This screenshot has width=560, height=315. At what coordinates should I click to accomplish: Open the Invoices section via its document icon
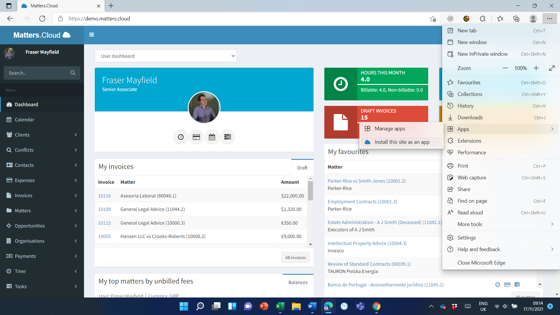(9, 195)
